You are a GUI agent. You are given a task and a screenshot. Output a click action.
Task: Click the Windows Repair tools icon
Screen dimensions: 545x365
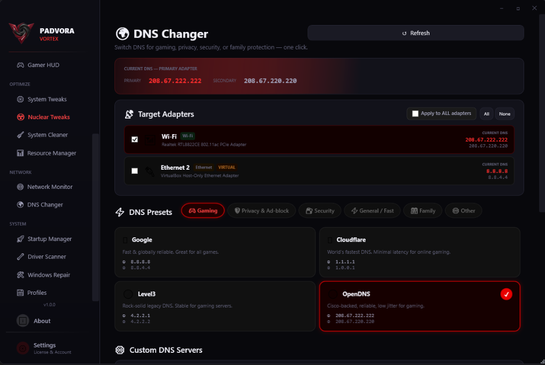[x=21, y=275]
